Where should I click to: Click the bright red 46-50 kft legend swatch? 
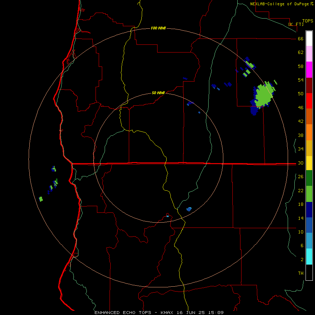pos(309,101)
